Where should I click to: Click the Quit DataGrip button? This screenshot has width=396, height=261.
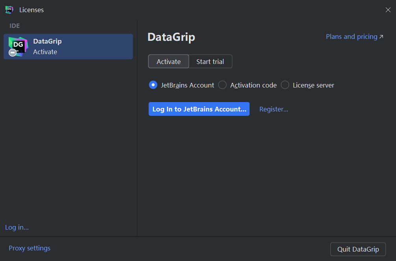pos(358,249)
